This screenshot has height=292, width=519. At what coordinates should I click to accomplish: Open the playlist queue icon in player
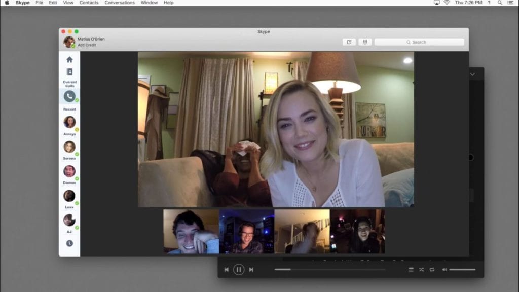coord(411,270)
